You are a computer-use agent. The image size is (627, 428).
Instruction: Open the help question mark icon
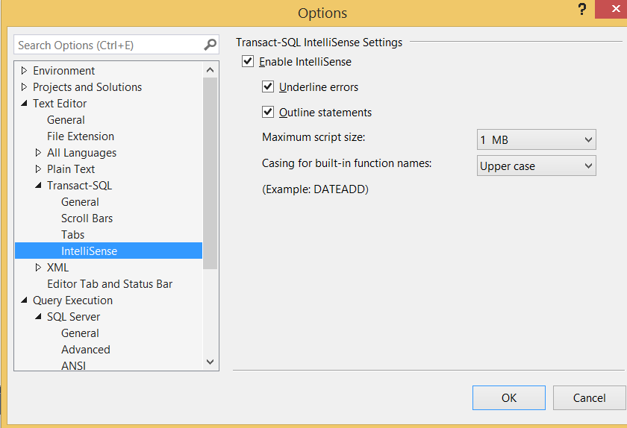tap(581, 9)
